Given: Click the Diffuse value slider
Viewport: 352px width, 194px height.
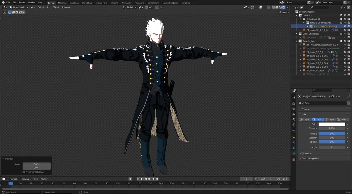Looking at the screenshot, I should pos(332,133).
